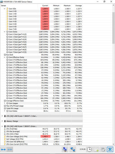Image resolution: width=115 pixels, height=154 pixels.
Task: Reset the elapsed time clock icon
Action: click(89, 150)
